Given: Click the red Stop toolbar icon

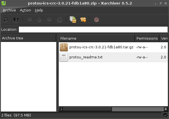Looking at the screenshot, I should click(97, 20).
